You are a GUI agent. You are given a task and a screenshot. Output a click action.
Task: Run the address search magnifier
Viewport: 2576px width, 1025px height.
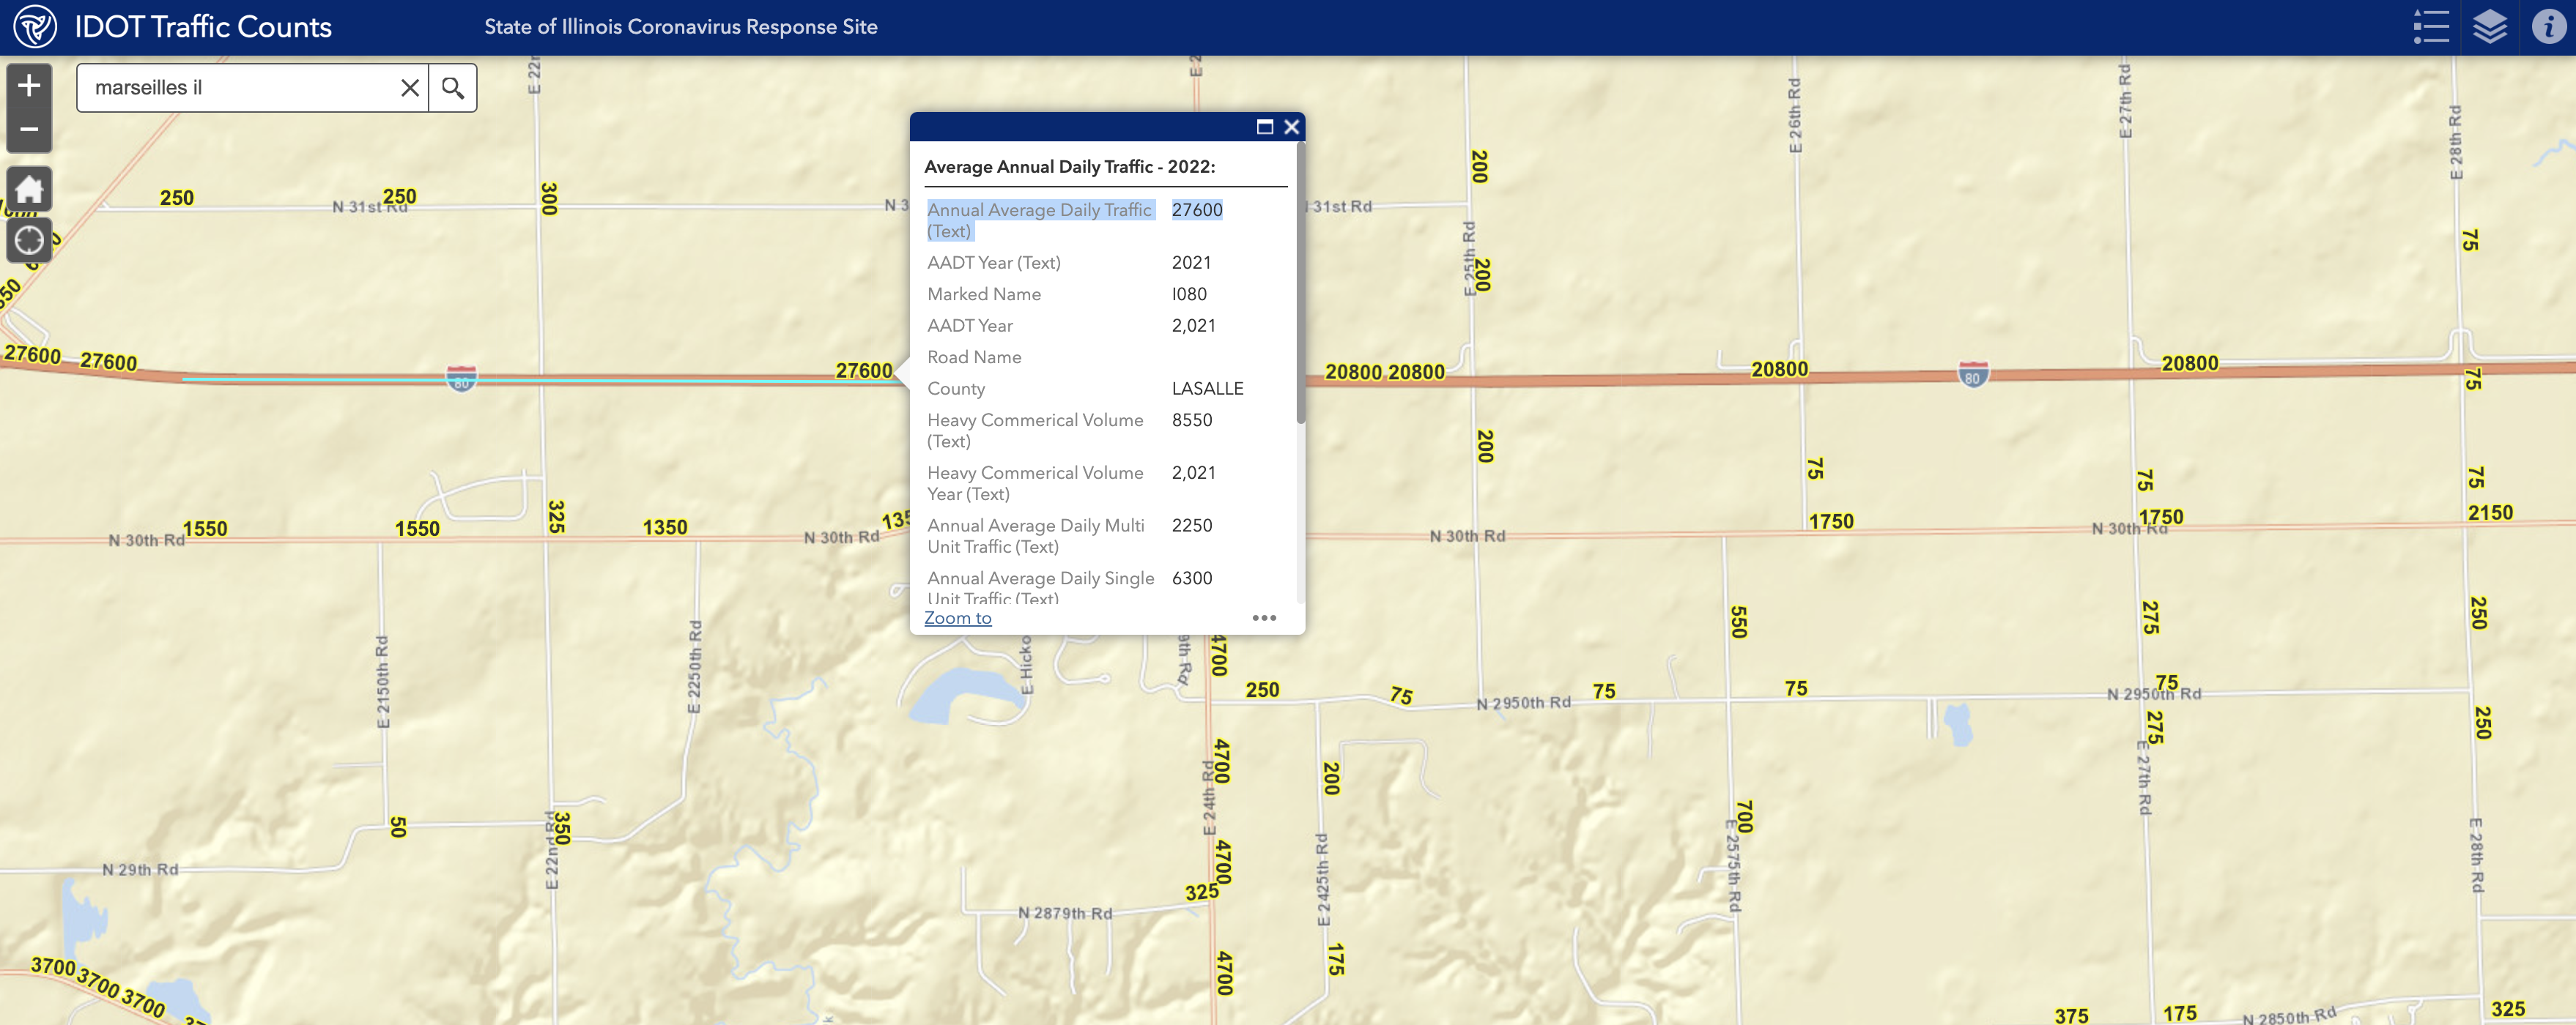[x=453, y=88]
